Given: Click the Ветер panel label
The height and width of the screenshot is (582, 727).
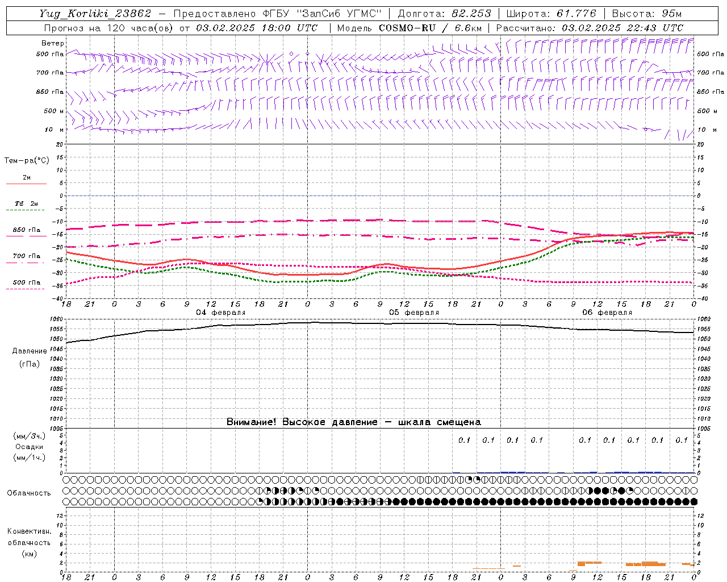Looking at the screenshot, I should point(53,43).
